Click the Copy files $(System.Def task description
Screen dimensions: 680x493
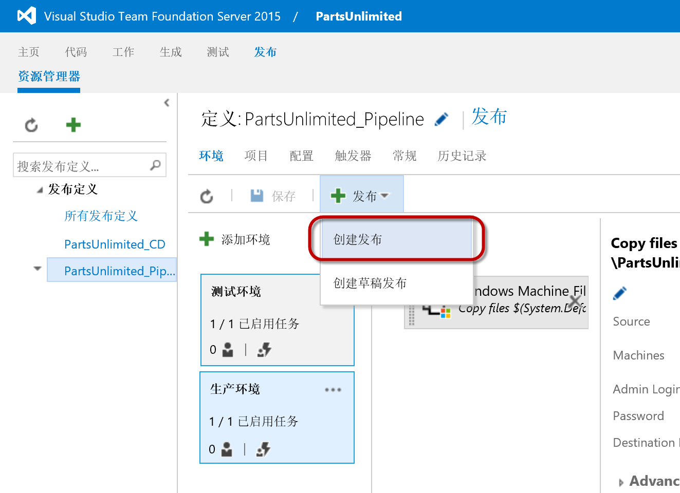pyautogui.click(x=522, y=308)
